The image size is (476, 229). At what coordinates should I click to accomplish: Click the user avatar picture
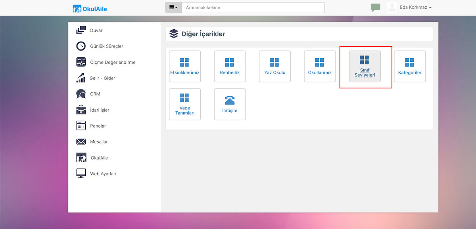[x=392, y=8]
